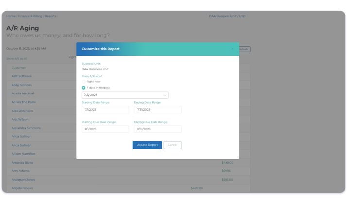
Task: Edit Ending Due Date Range field 8/31/2023
Action: (x=157, y=129)
